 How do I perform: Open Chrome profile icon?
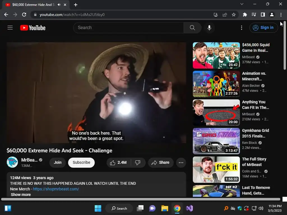tap(272, 15)
